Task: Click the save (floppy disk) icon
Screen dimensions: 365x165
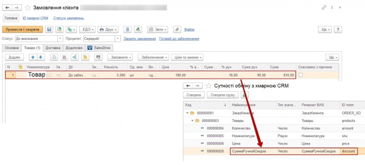Action: 49,30
